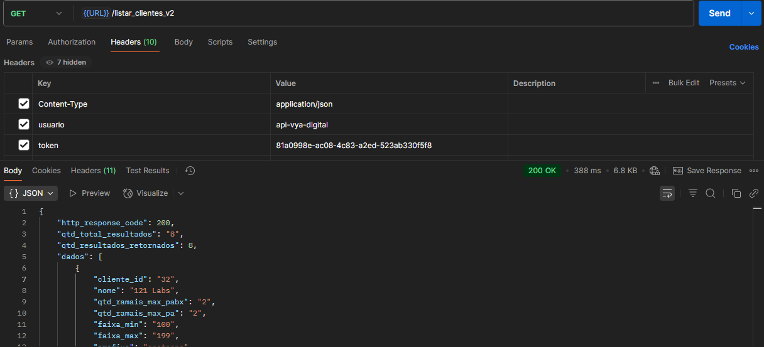Image resolution: width=764 pixels, height=347 pixels.
Task: Show the 7 hidden headers
Action: coord(66,63)
